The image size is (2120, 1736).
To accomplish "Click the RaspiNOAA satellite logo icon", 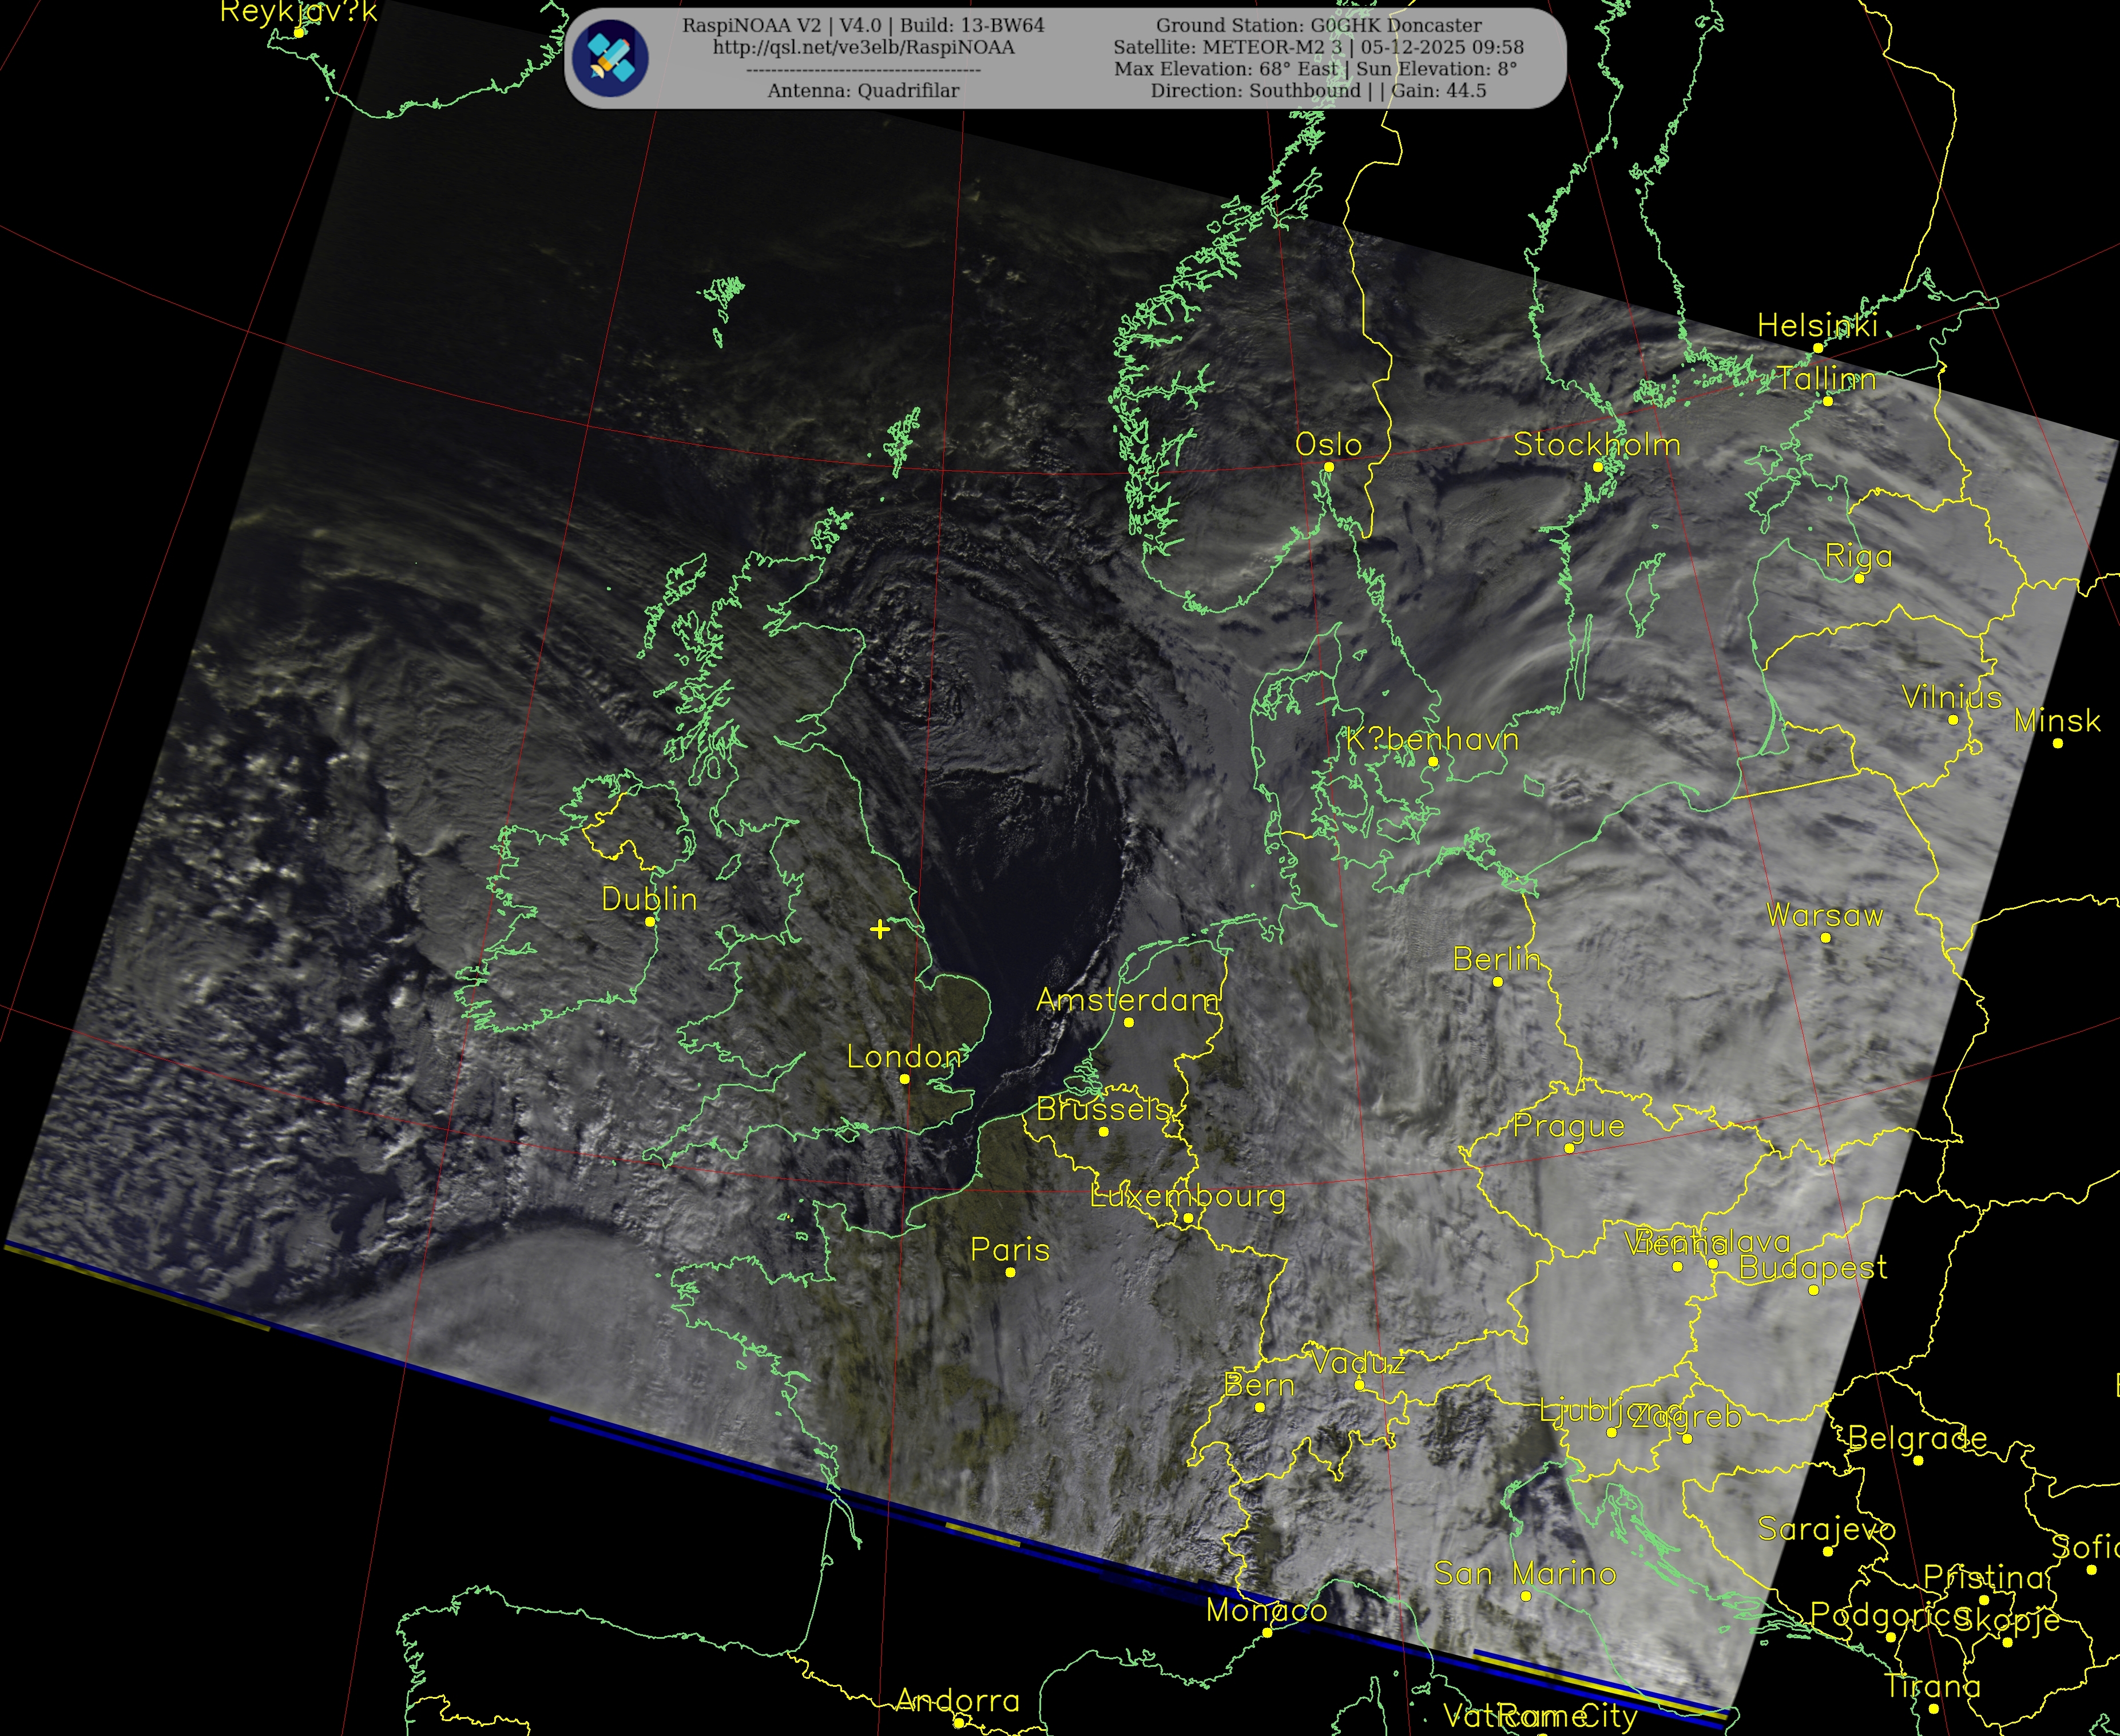I will click(x=610, y=58).
